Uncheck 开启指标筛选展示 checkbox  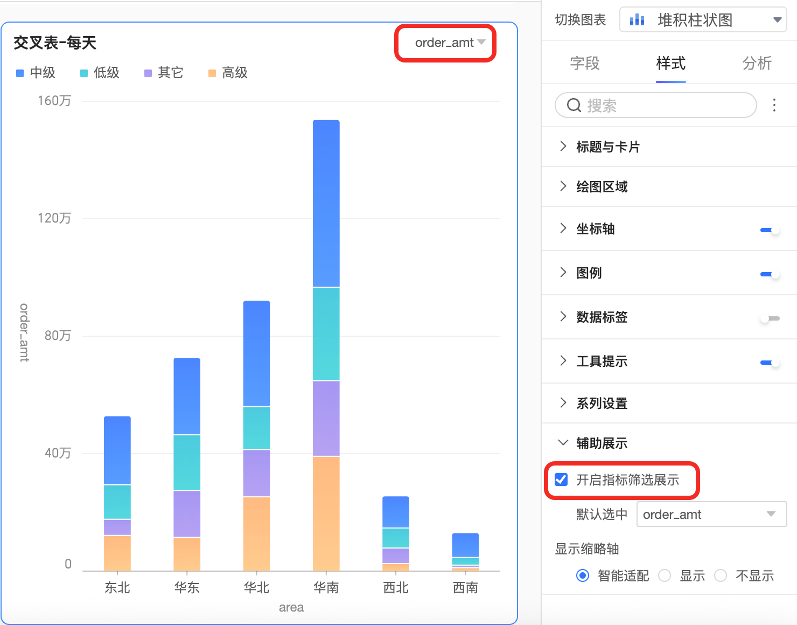(561, 480)
